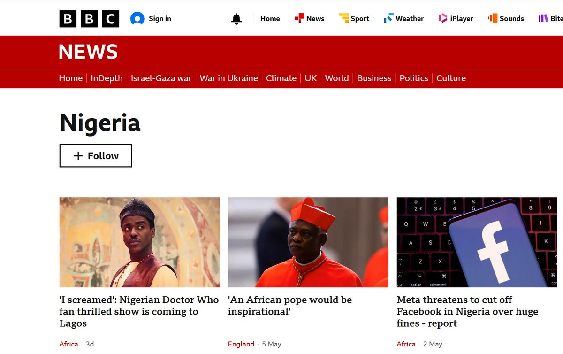Image resolution: width=563 pixels, height=354 pixels.
Task: Open Meta threatens to cut off Facebook headline
Action: pos(467,311)
